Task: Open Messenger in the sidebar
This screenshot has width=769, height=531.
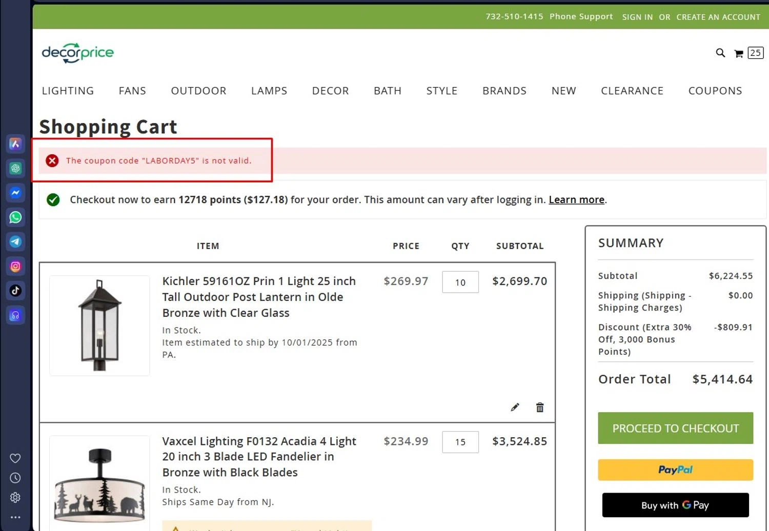Action: click(15, 193)
